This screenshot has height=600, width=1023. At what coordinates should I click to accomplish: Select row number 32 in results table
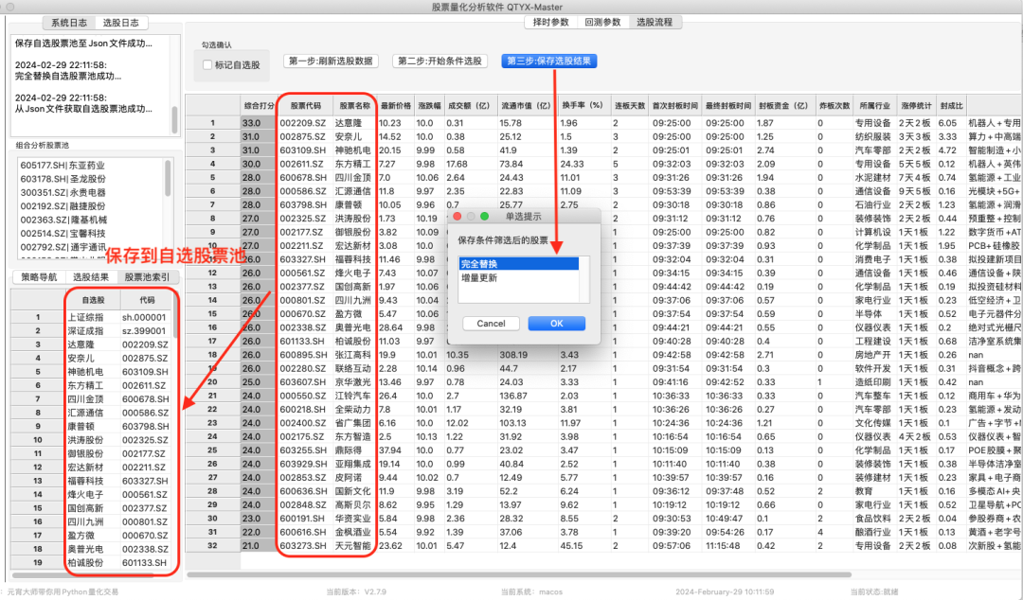pyautogui.click(x=213, y=546)
